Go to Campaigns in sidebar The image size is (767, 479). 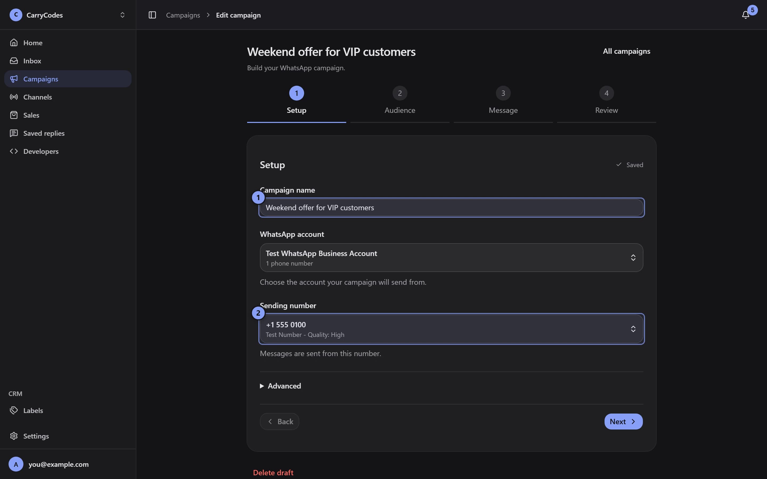coord(68,79)
